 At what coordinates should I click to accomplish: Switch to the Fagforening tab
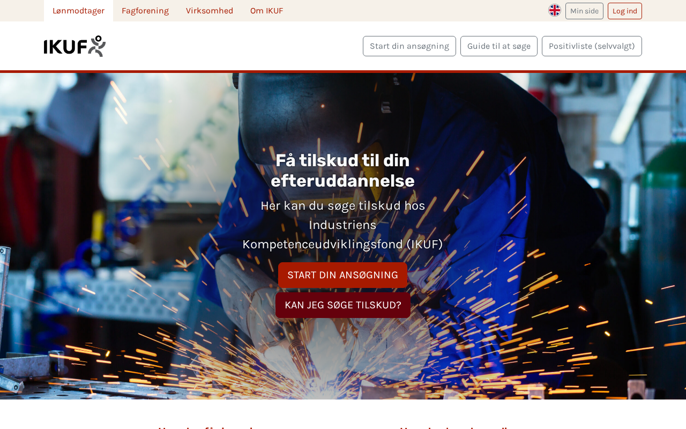(x=145, y=11)
